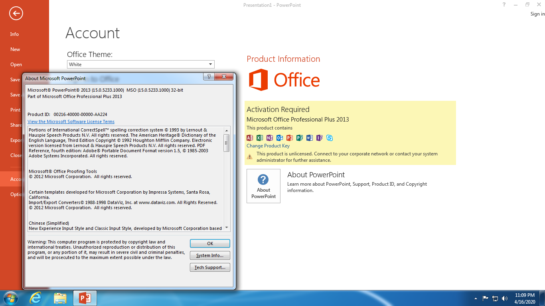The width and height of the screenshot is (545, 306).
Task: Click the Excel icon in product list
Action: pyautogui.click(x=260, y=138)
